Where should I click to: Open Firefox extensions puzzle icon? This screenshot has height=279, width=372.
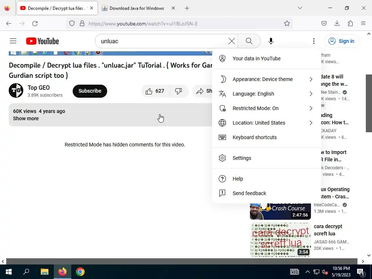point(350,24)
